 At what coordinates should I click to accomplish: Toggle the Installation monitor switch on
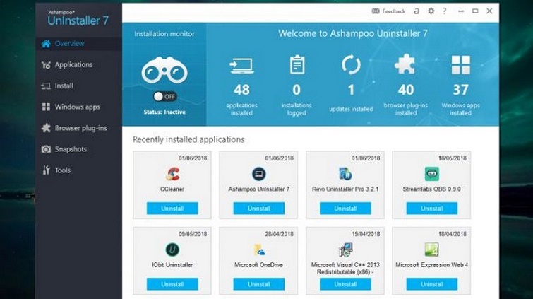pos(164,96)
